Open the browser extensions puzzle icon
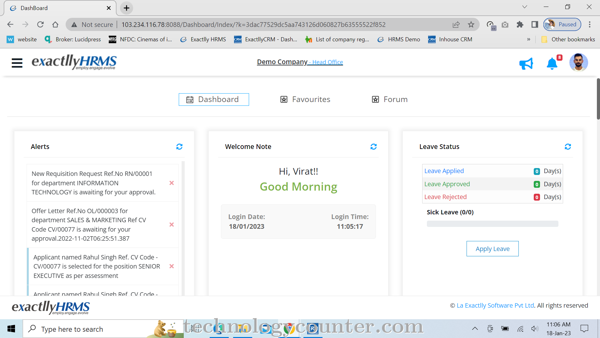Viewport: 600px width, 338px height. pos(520,24)
